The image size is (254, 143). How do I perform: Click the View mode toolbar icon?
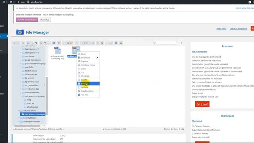107,43
